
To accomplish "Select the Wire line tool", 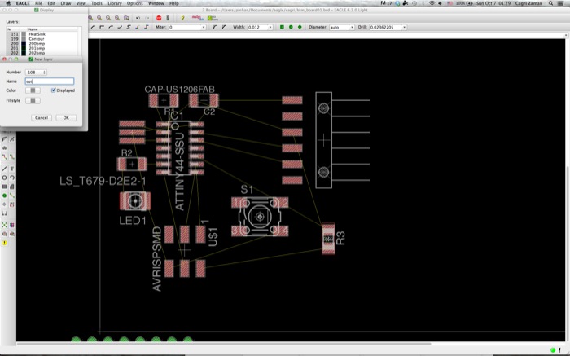I will pyautogui.click(x=4, y=169).
